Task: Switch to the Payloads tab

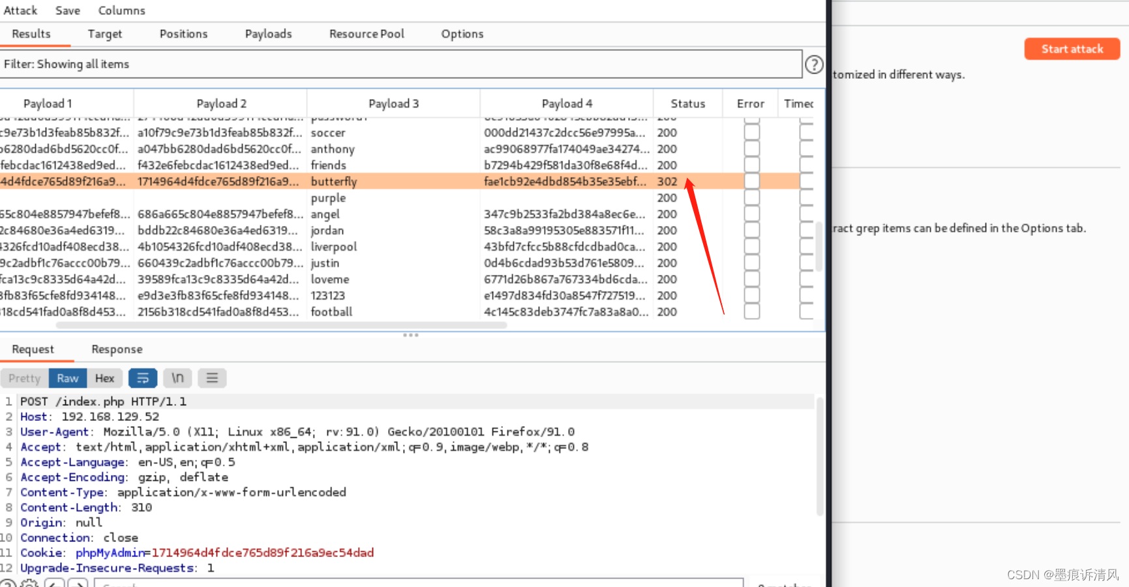Action: [268, 34]
